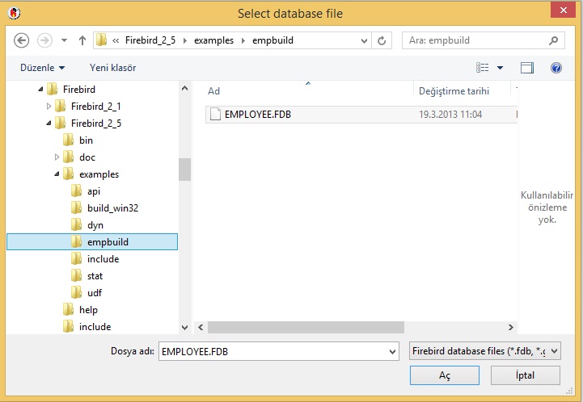Open the file type filter dropdown
Image resolution: width=583 pixels, height=402 pixels.
click(x=485, y=351)
